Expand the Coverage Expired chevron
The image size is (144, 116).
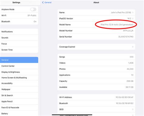click(x=133, y=47)
